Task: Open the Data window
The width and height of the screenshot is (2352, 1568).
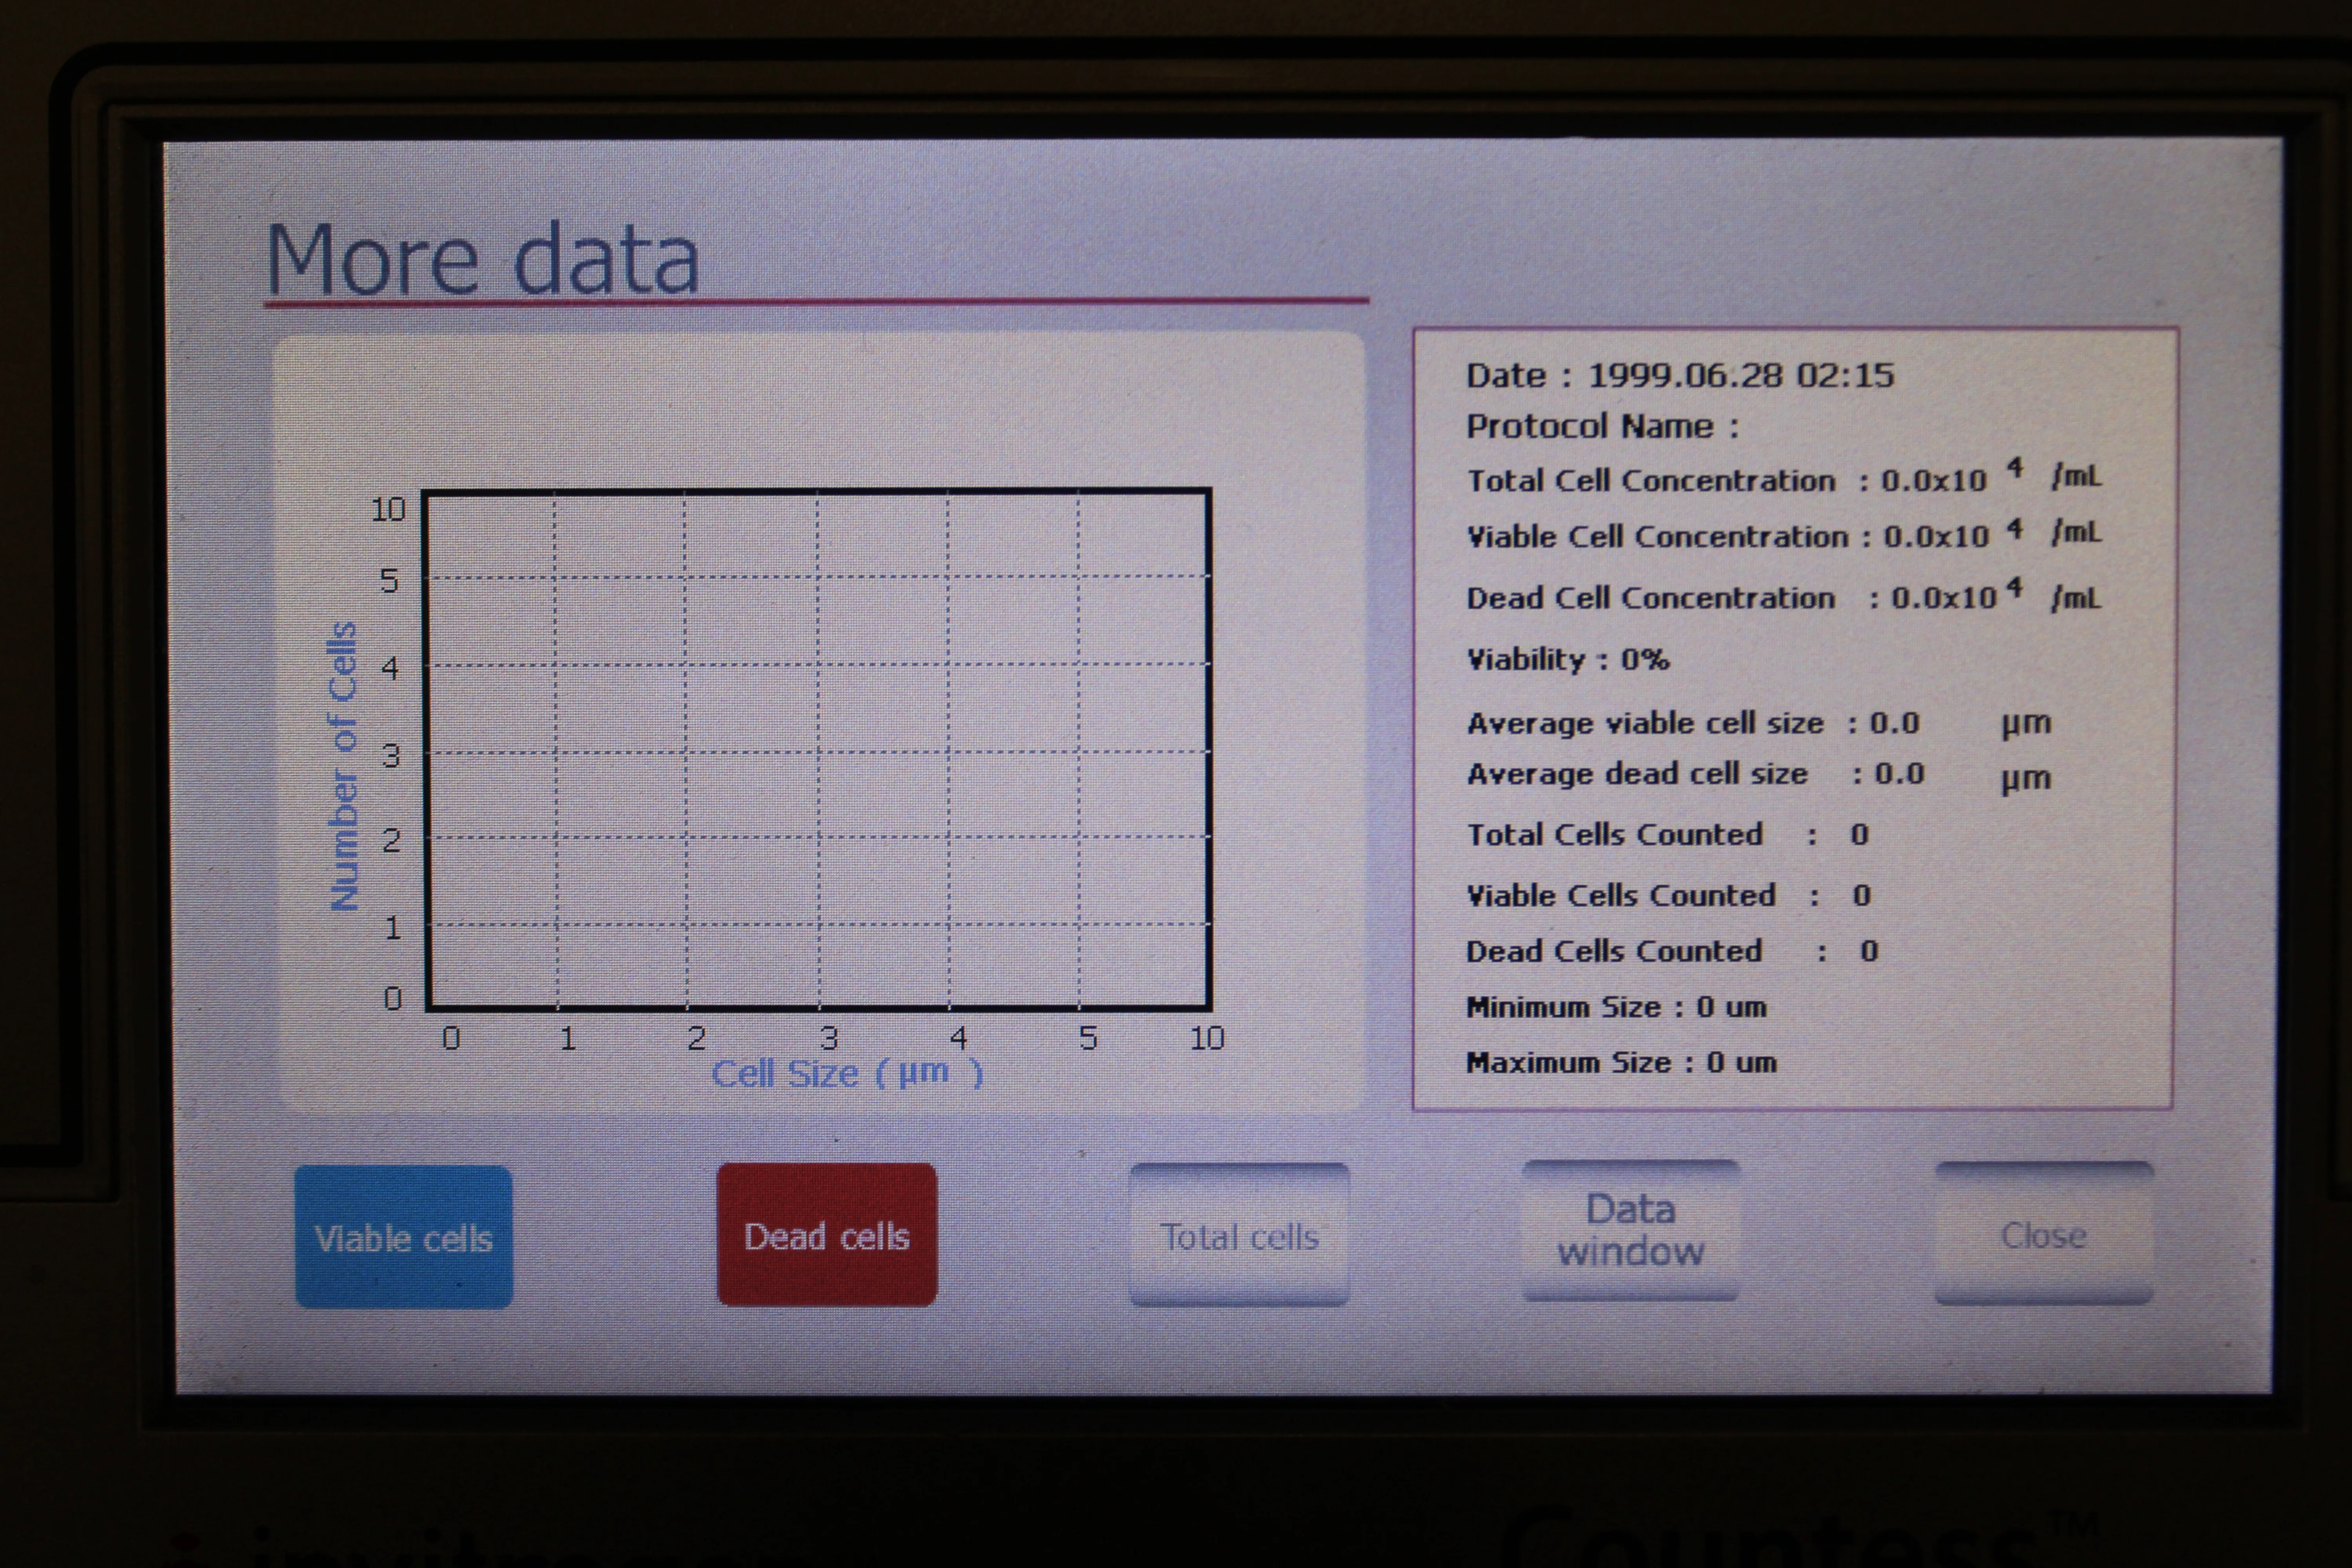Action: pos(1631,1230)
